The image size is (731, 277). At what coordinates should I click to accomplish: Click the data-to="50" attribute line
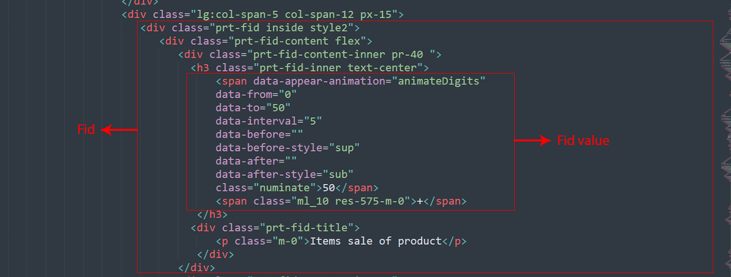pos(253,107)
